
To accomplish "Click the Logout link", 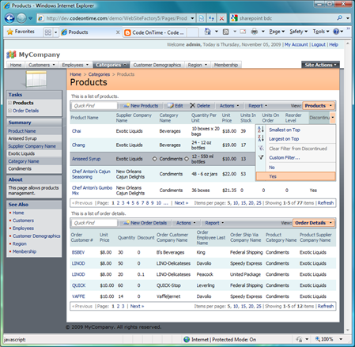I will tap(319, 44).
